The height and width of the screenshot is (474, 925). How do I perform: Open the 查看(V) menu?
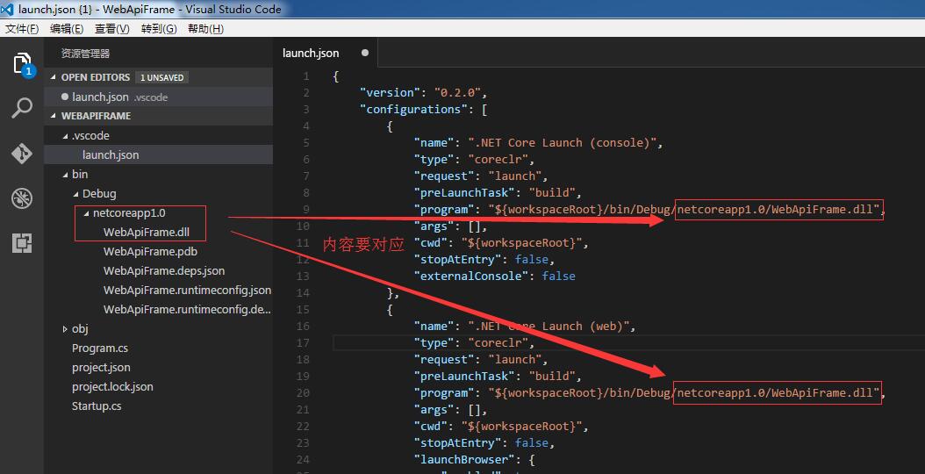pos(112,29)
